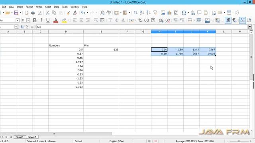Open the Format menu

(29, 7)
